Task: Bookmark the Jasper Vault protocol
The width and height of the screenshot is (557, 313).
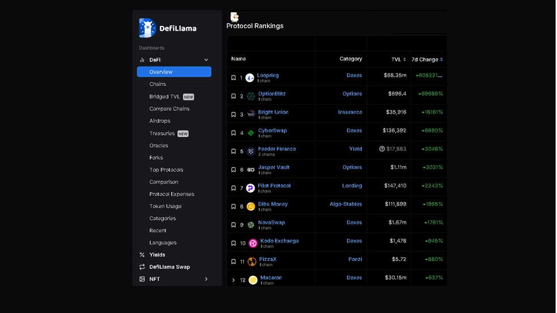Action: [x=233, y=170]
